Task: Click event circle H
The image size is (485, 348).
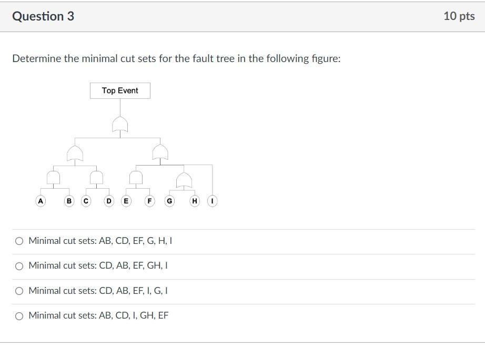Action: 194,200
